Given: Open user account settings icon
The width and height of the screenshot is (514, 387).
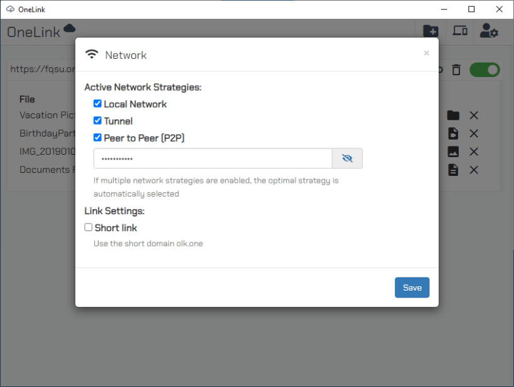Looking at the screenshot, I should tap(489, 31).
